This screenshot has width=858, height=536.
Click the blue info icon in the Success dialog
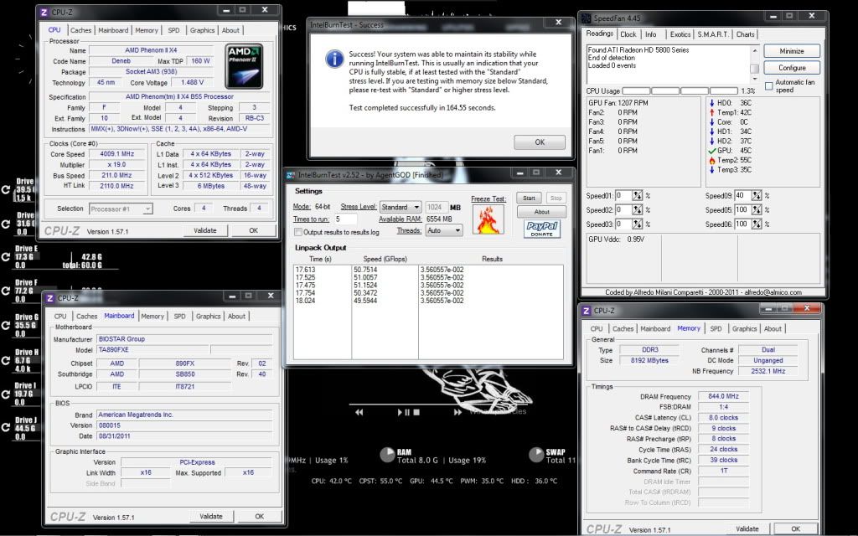click(334, 59)
